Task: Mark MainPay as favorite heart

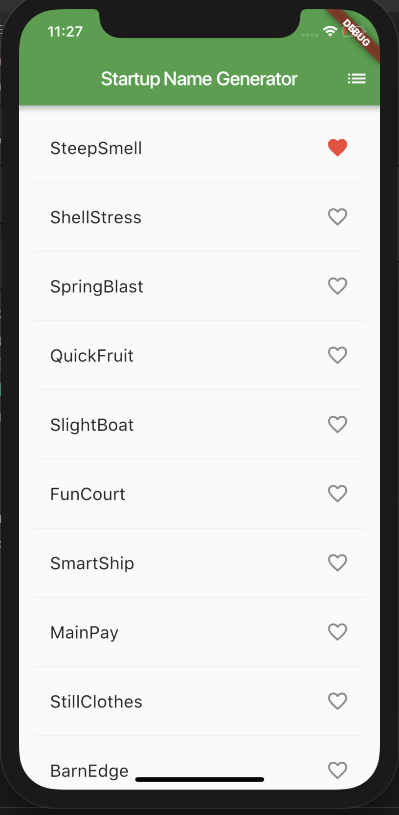Action: 337,632
